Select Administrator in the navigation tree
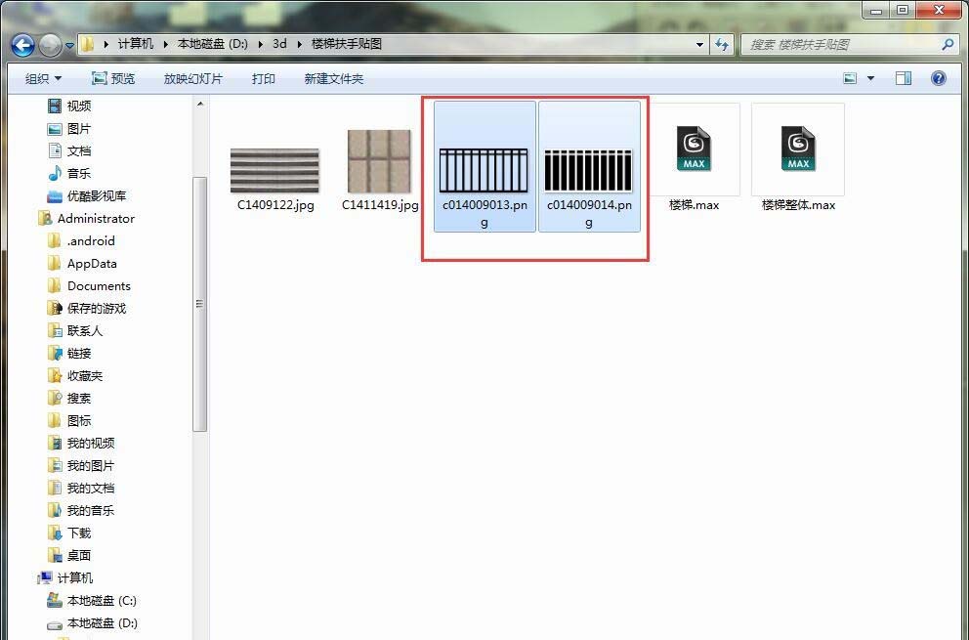 pos(86,218)
